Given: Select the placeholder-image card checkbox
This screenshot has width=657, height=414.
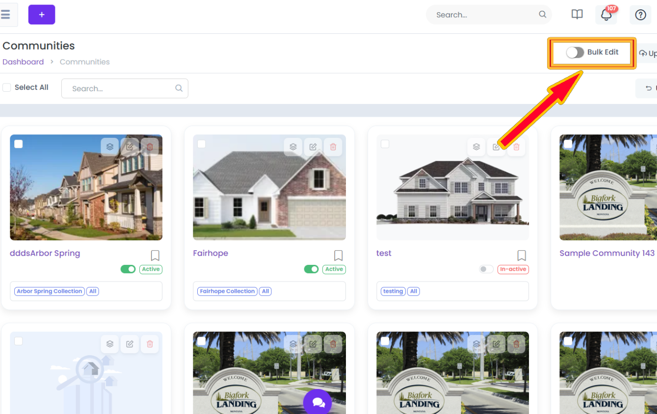Looking at the screenshot, I should 18,341.
